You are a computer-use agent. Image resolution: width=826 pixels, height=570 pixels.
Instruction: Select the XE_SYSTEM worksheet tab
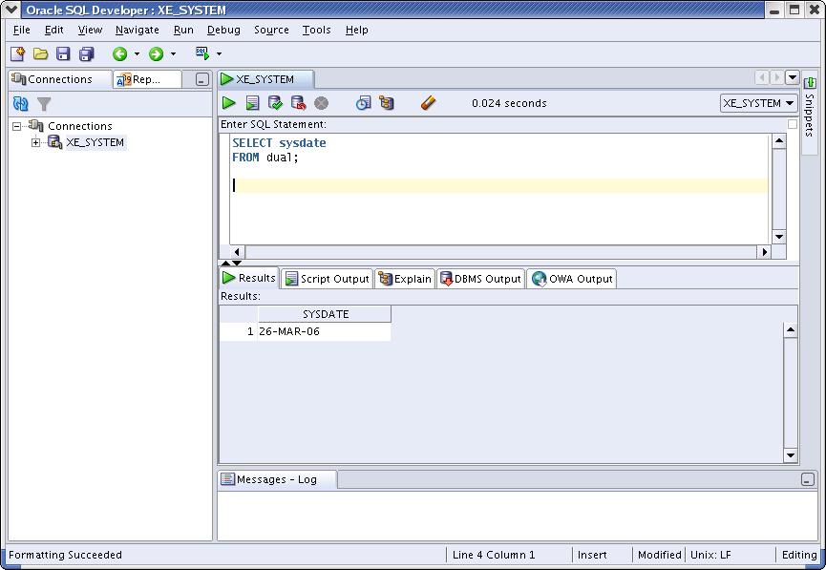(265, 79)
